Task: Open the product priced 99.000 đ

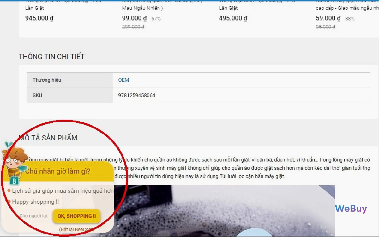Action: click(134, 18)
